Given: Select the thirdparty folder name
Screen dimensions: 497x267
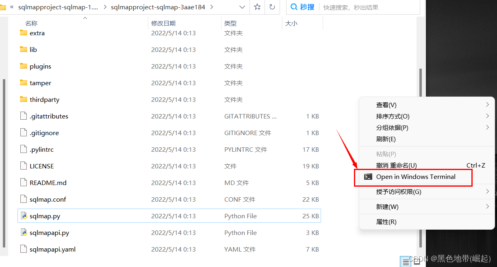Looking at the screenshot, I should click(44, 99).
